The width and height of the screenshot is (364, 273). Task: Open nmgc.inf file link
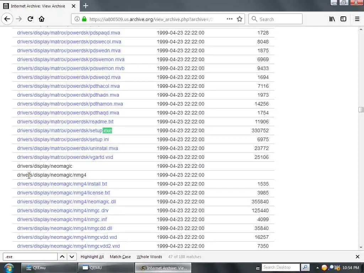[x=62, y=219]
